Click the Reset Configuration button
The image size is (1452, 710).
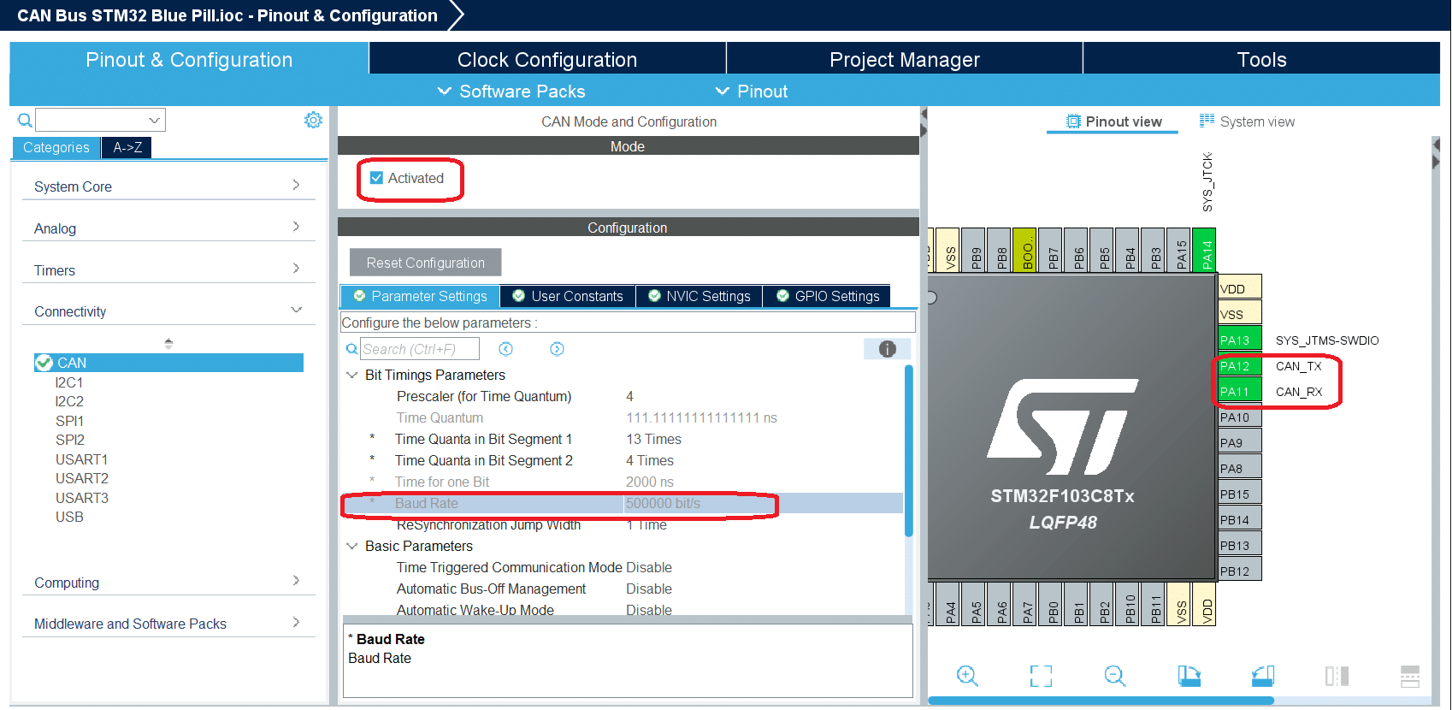(425, 263)
